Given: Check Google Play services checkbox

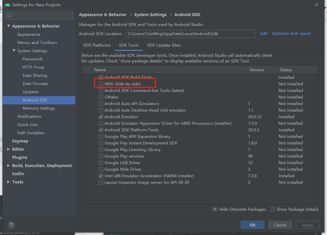Looking at the screenshot, I should point(101,156).
